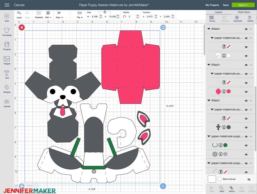Undo the last action

[19, 15]
